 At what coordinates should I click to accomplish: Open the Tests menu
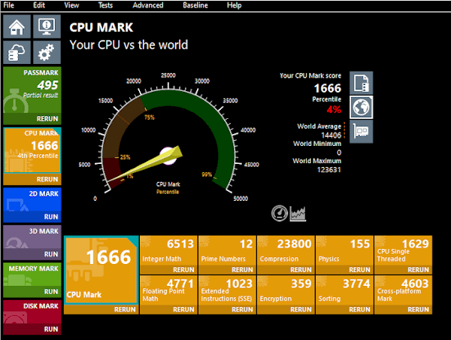tap(105, 5)
